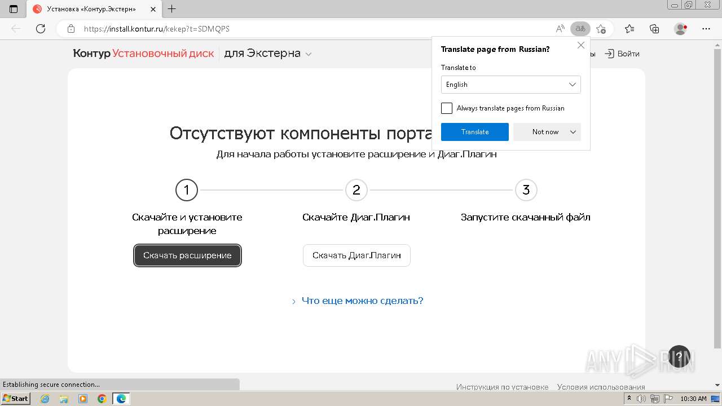This screenshot has width=722, height=406.
Task: Open Инструкция по установке link
Action: click(x=502, y=387)
